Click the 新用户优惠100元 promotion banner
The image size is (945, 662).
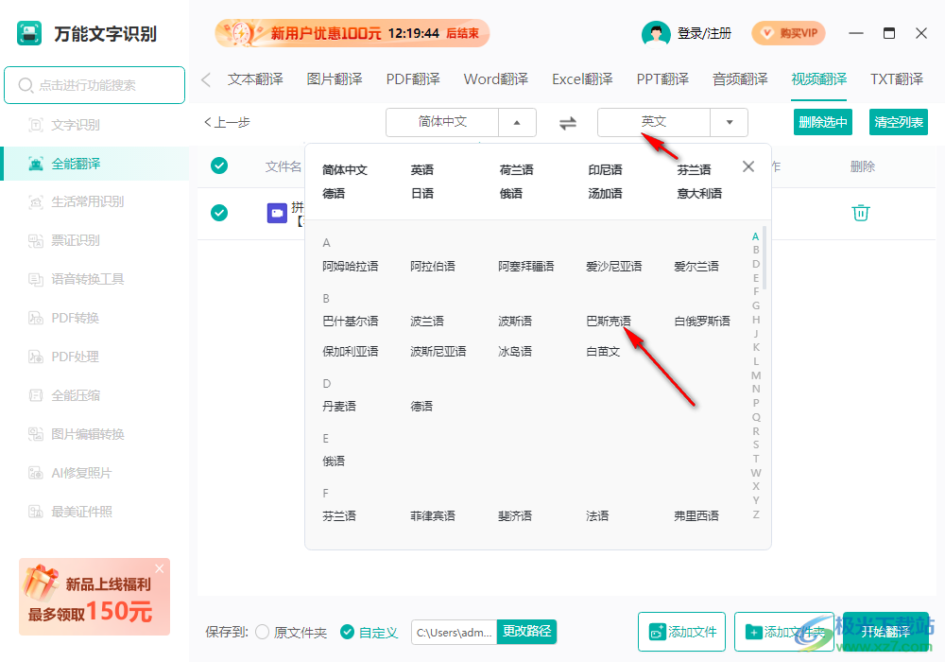click(352, 33)
